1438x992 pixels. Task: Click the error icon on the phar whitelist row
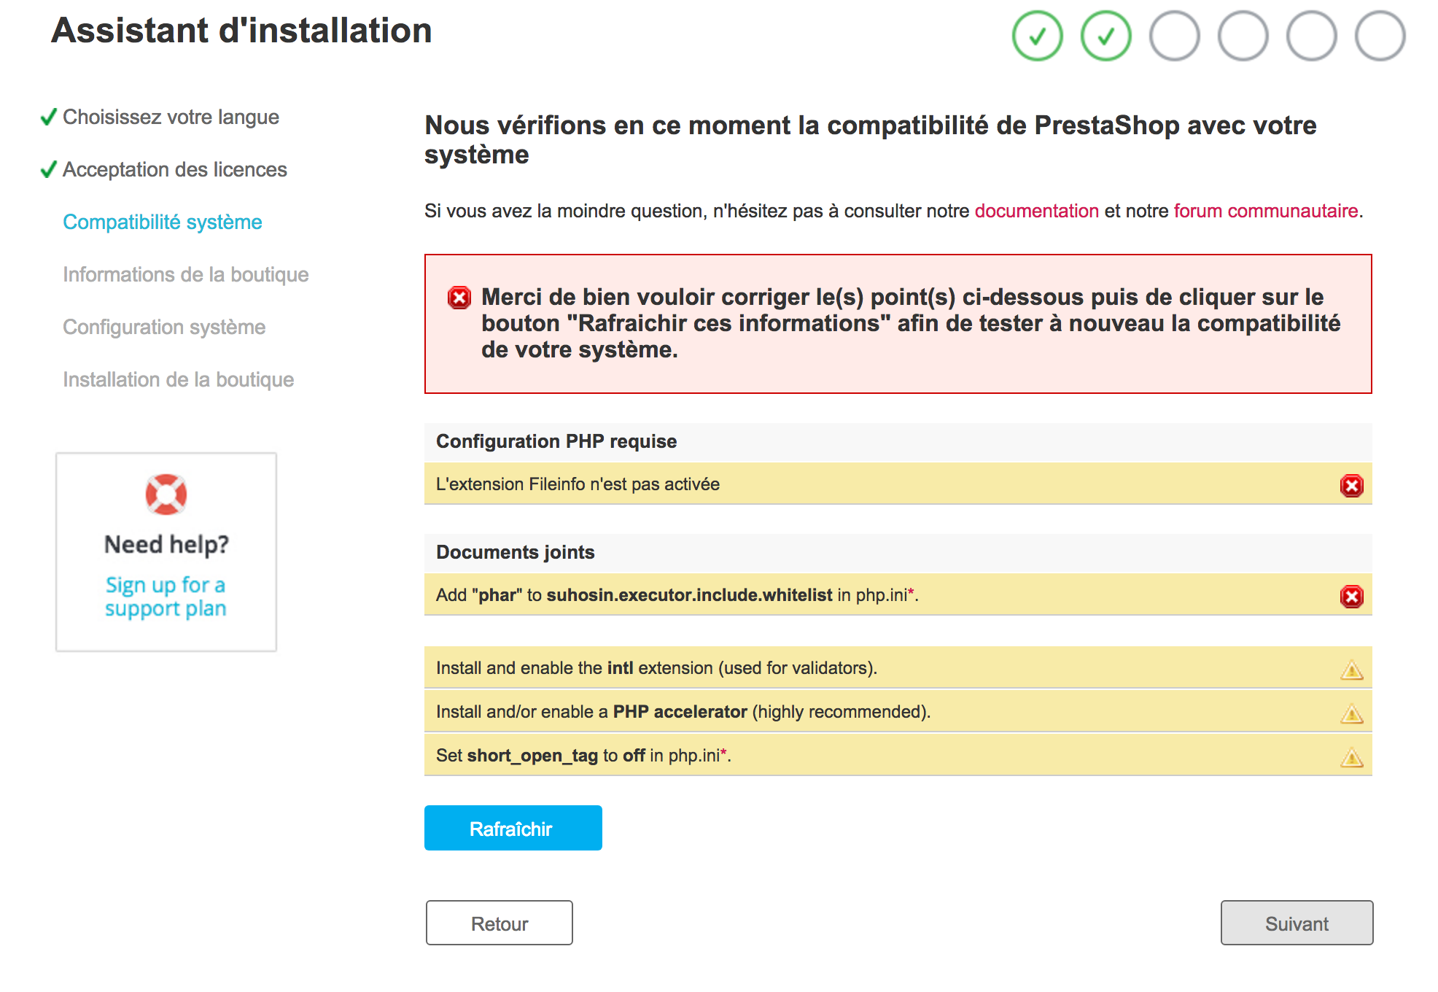1351,597
